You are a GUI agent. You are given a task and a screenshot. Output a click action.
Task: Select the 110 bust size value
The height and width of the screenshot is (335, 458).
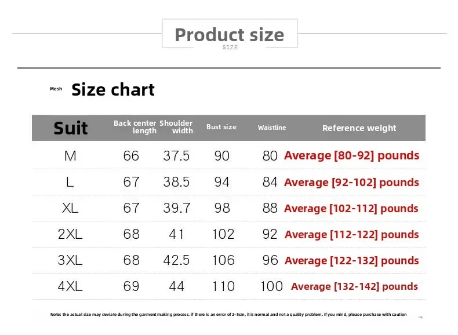pyautogui.click(x=223, y=286)
